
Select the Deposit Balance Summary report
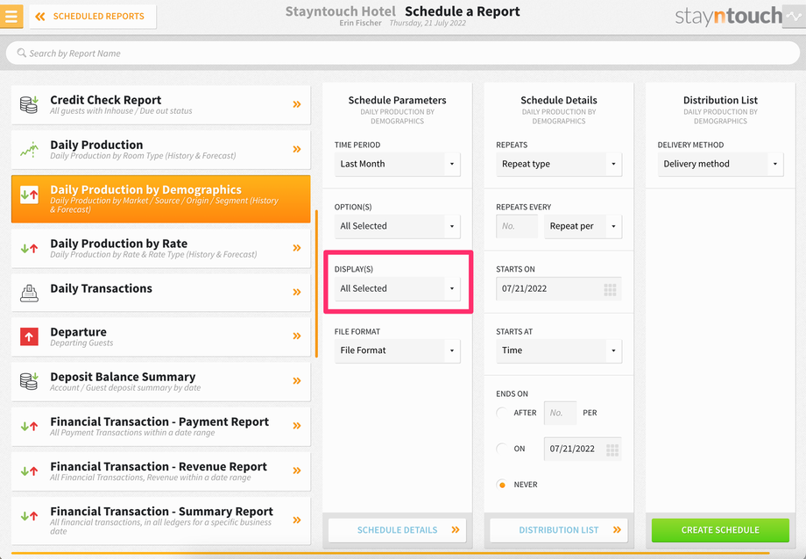coord(161,382)
